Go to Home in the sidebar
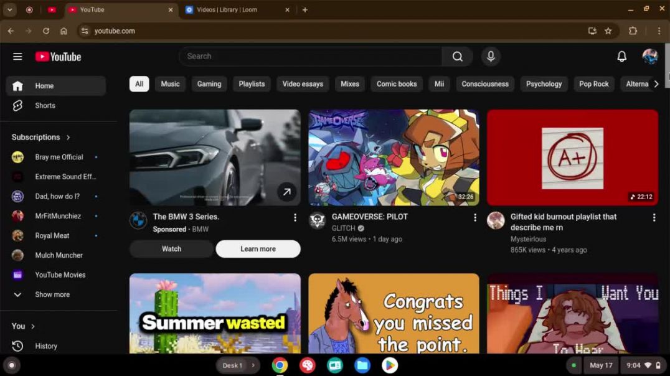670x376 pixels. [56, 86]
